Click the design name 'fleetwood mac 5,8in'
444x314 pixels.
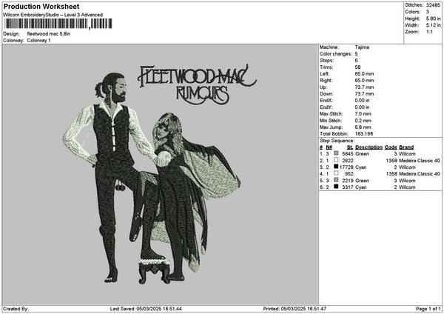[49, 34]
